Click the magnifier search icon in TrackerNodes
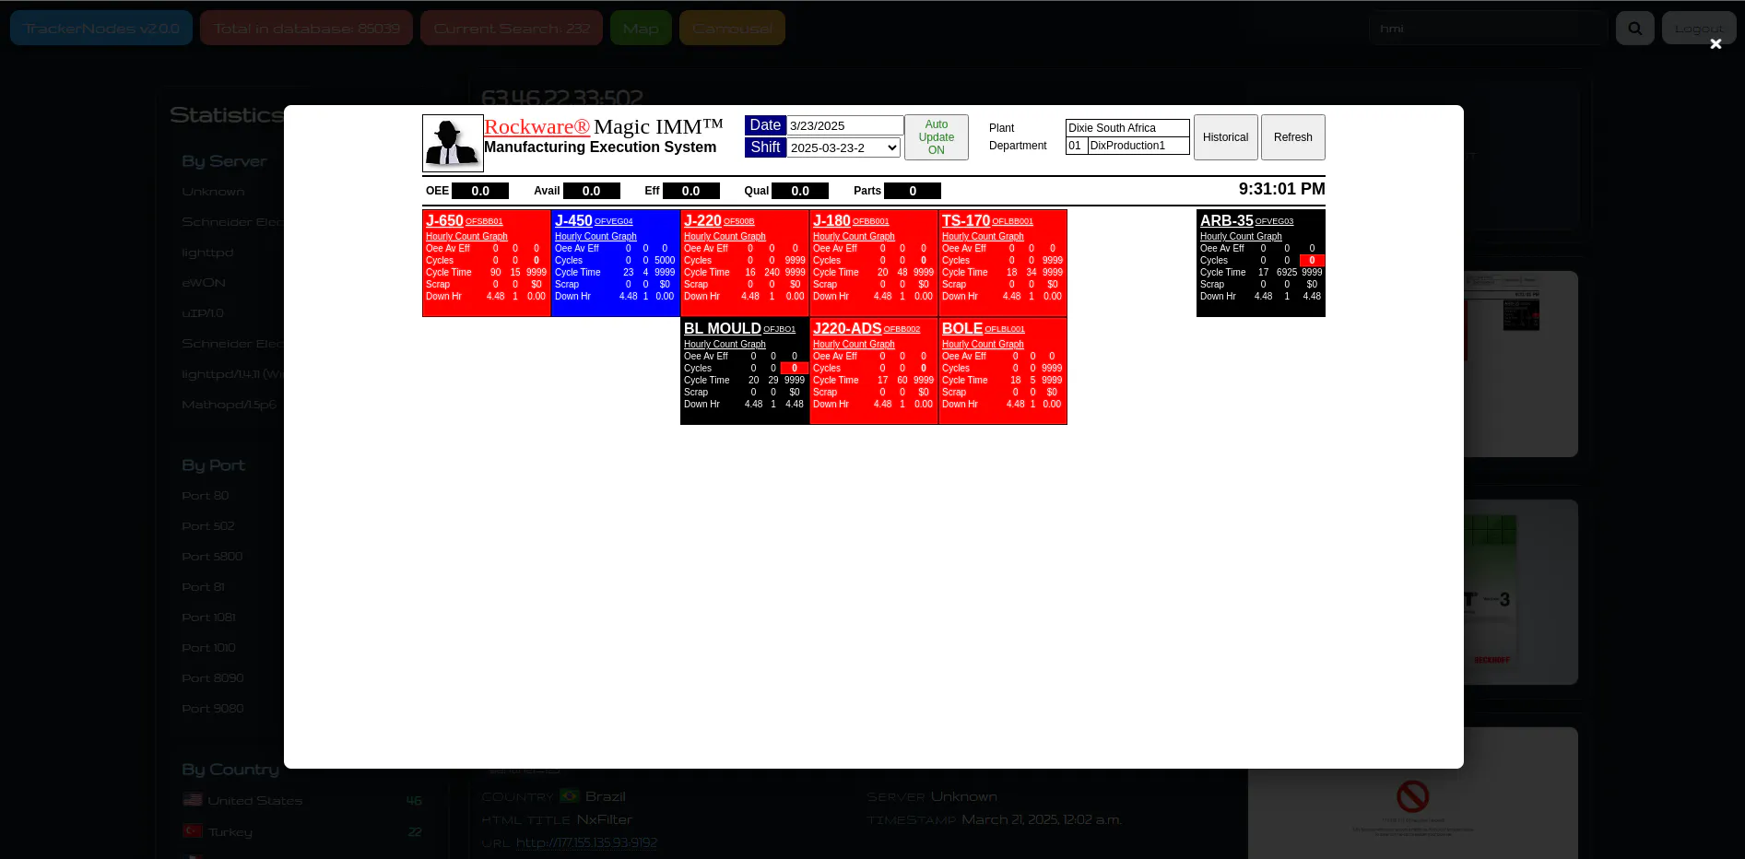 [1635, 29]
